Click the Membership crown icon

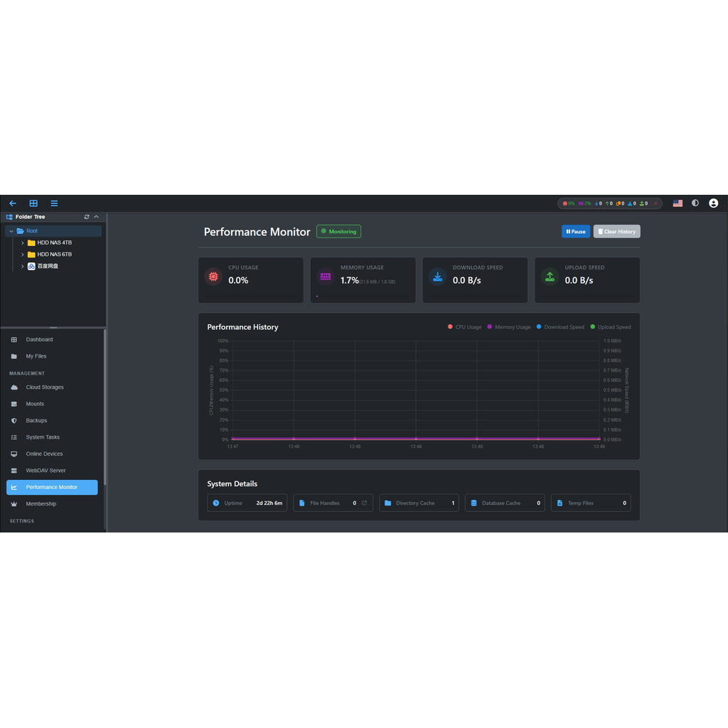14,504
